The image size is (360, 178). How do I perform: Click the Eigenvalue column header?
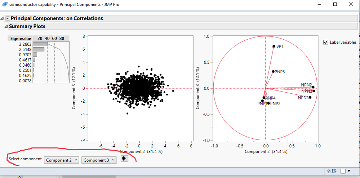pos(21,38)
